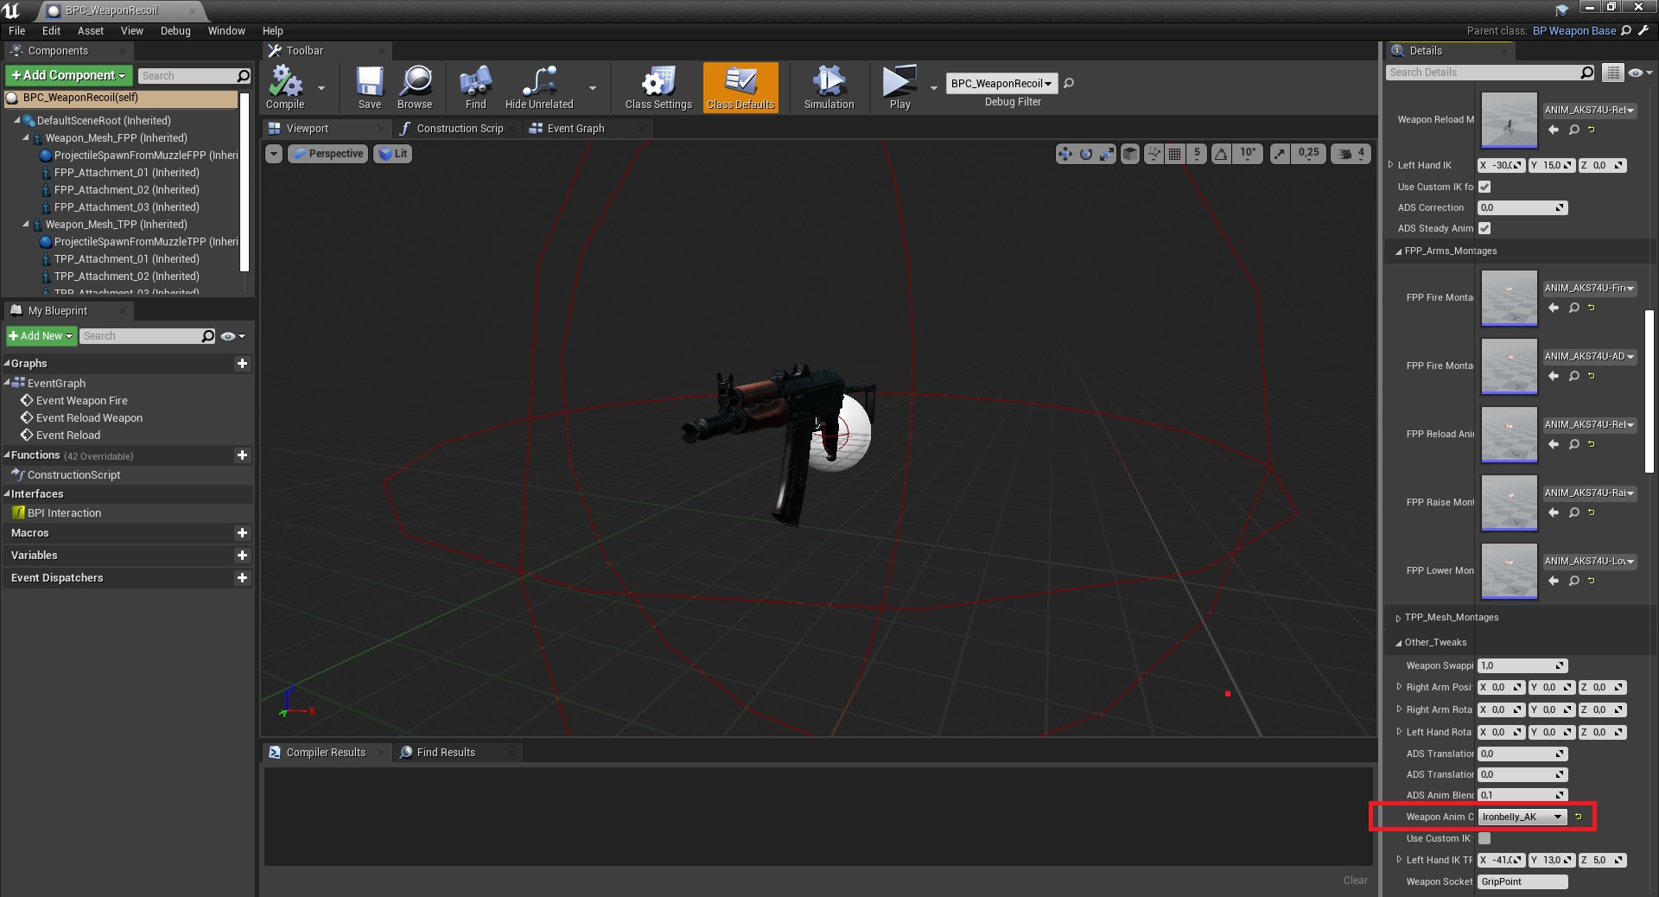Open Class Settings from the toolbar
The width and height of the screenshot is (1659, 897).
pos(658,86)
